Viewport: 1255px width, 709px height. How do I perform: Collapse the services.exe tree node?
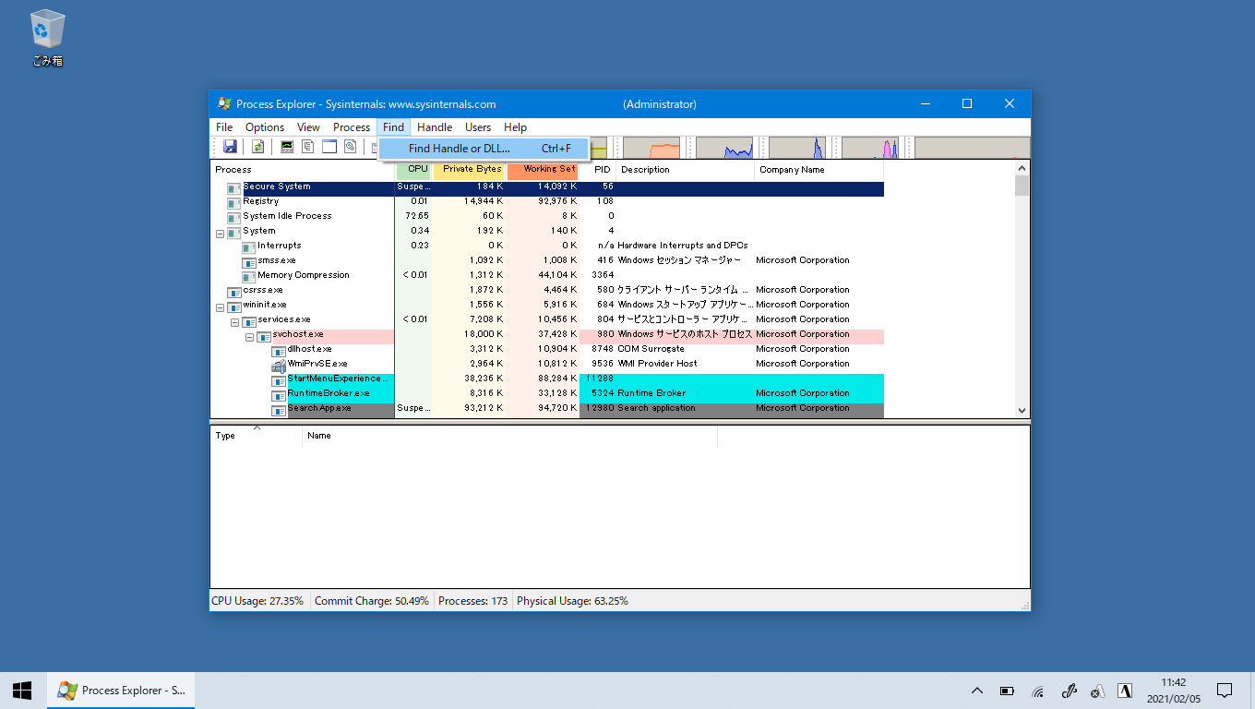click(x=234, y=321)
